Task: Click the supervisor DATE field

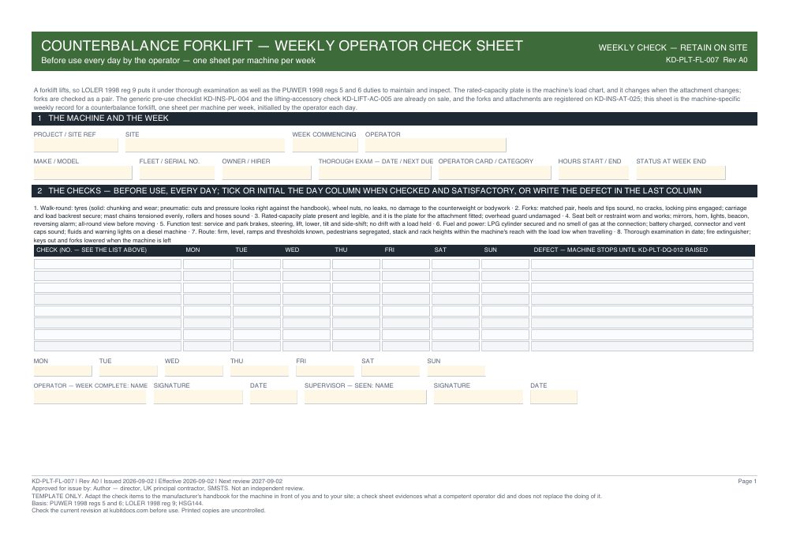Action: coord(554,397)
